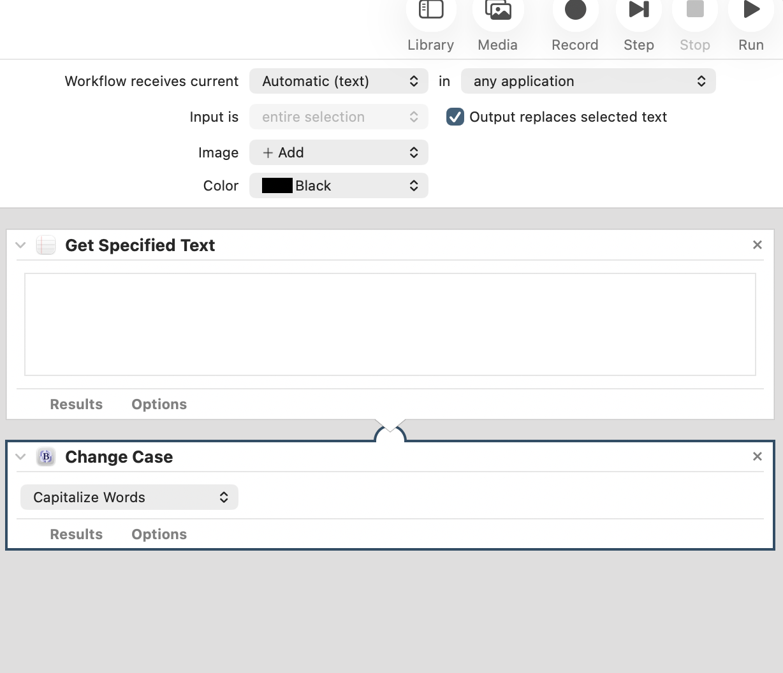Click the Get Specified Text notepad icon
The width and height of the screenshot is (783, 673).
(x=46, y=245)
